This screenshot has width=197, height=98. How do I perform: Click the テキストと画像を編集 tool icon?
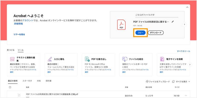click(12, 59)
